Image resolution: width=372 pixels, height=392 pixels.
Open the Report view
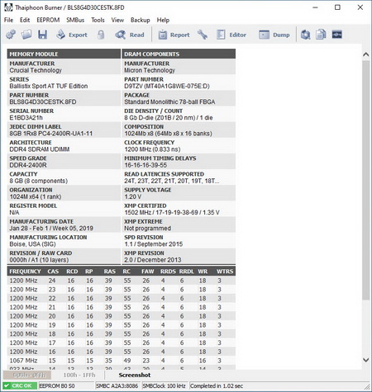(x=174, y=35)
